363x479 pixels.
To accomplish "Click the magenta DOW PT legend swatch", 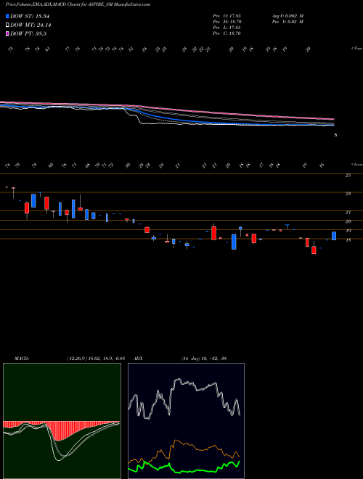I will (x=8, y=33).
